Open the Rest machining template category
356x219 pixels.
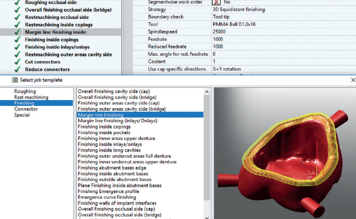click(31, 97)
